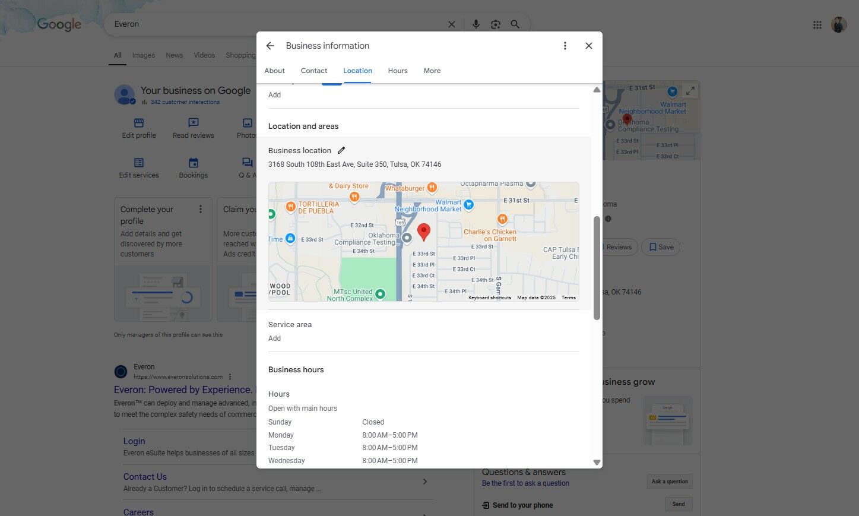Switch to the Contact tab
The image size is (859, 516).
click(x=313, y=71)
